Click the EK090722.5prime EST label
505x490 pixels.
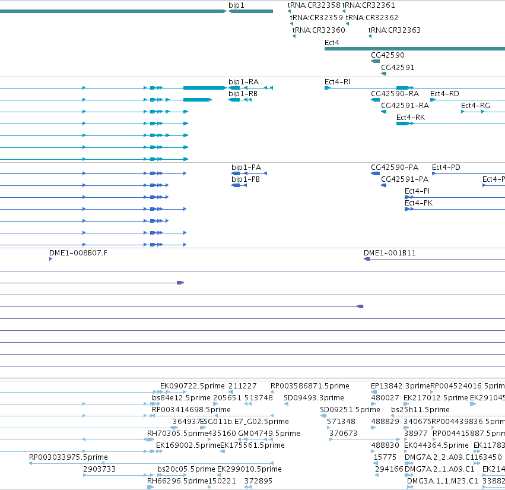tap(192, 386)
